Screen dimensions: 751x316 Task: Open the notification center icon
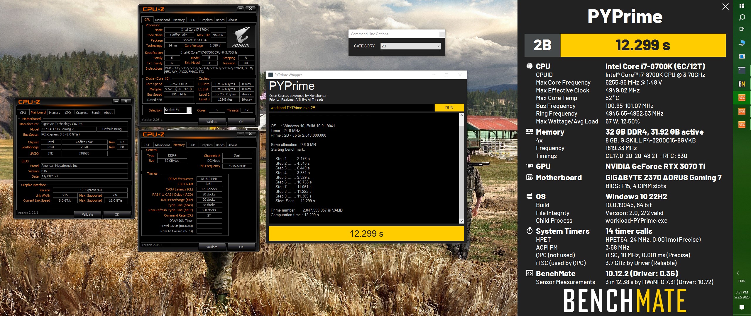pyautogui.click(x=742, y=307)
